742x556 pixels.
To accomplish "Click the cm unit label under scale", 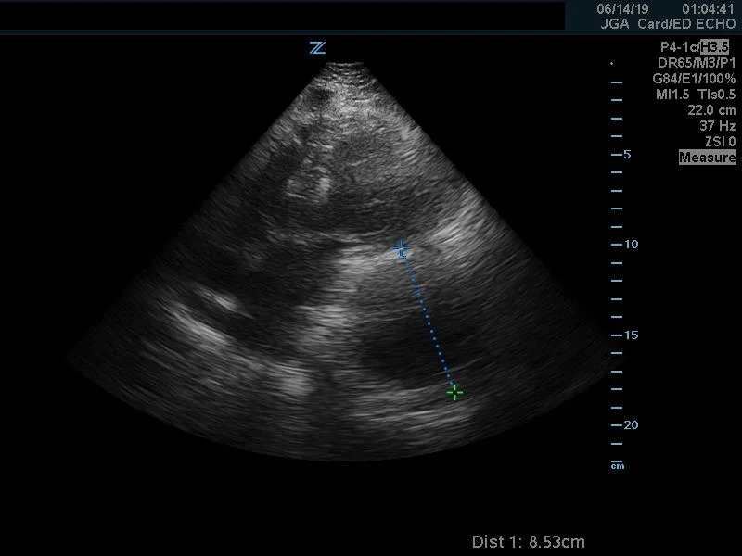I will pos(617,466).
